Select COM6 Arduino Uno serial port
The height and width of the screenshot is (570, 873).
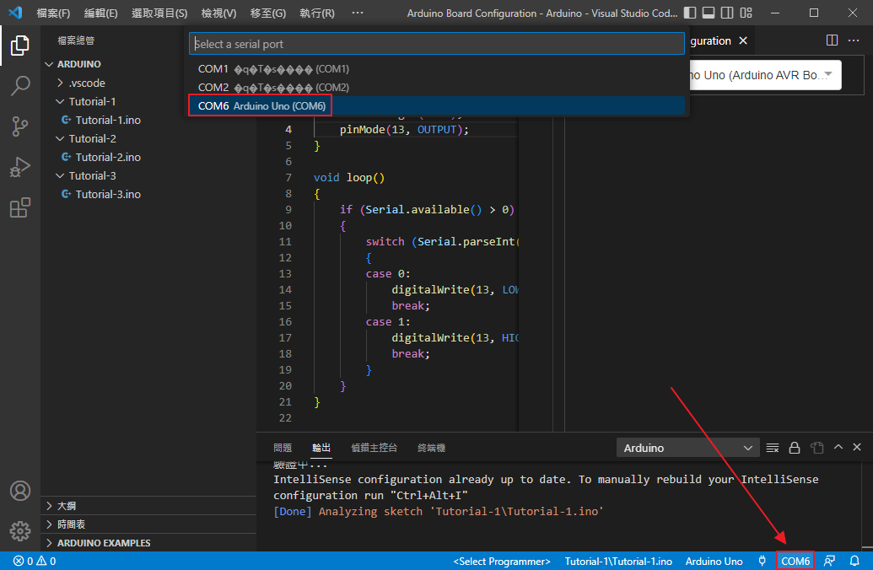tap(261, 105)
